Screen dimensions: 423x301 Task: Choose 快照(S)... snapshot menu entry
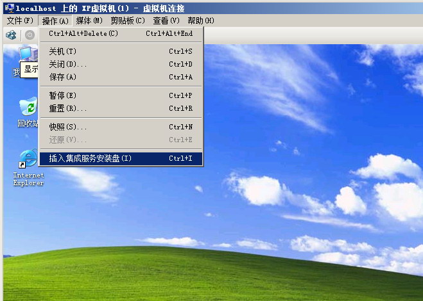tap(121, 127)
